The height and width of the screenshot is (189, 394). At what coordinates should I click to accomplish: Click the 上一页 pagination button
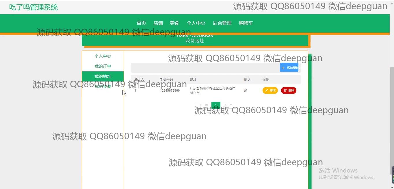pos(204,105)
